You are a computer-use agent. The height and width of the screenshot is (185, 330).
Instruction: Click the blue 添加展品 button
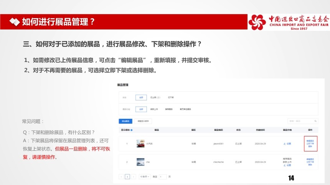(x=125, y=121)
